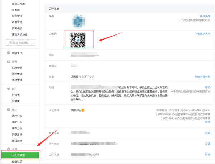The width and height of the screenshot is (215, 164).
Task: Open 消息分析
Action: 17,134
